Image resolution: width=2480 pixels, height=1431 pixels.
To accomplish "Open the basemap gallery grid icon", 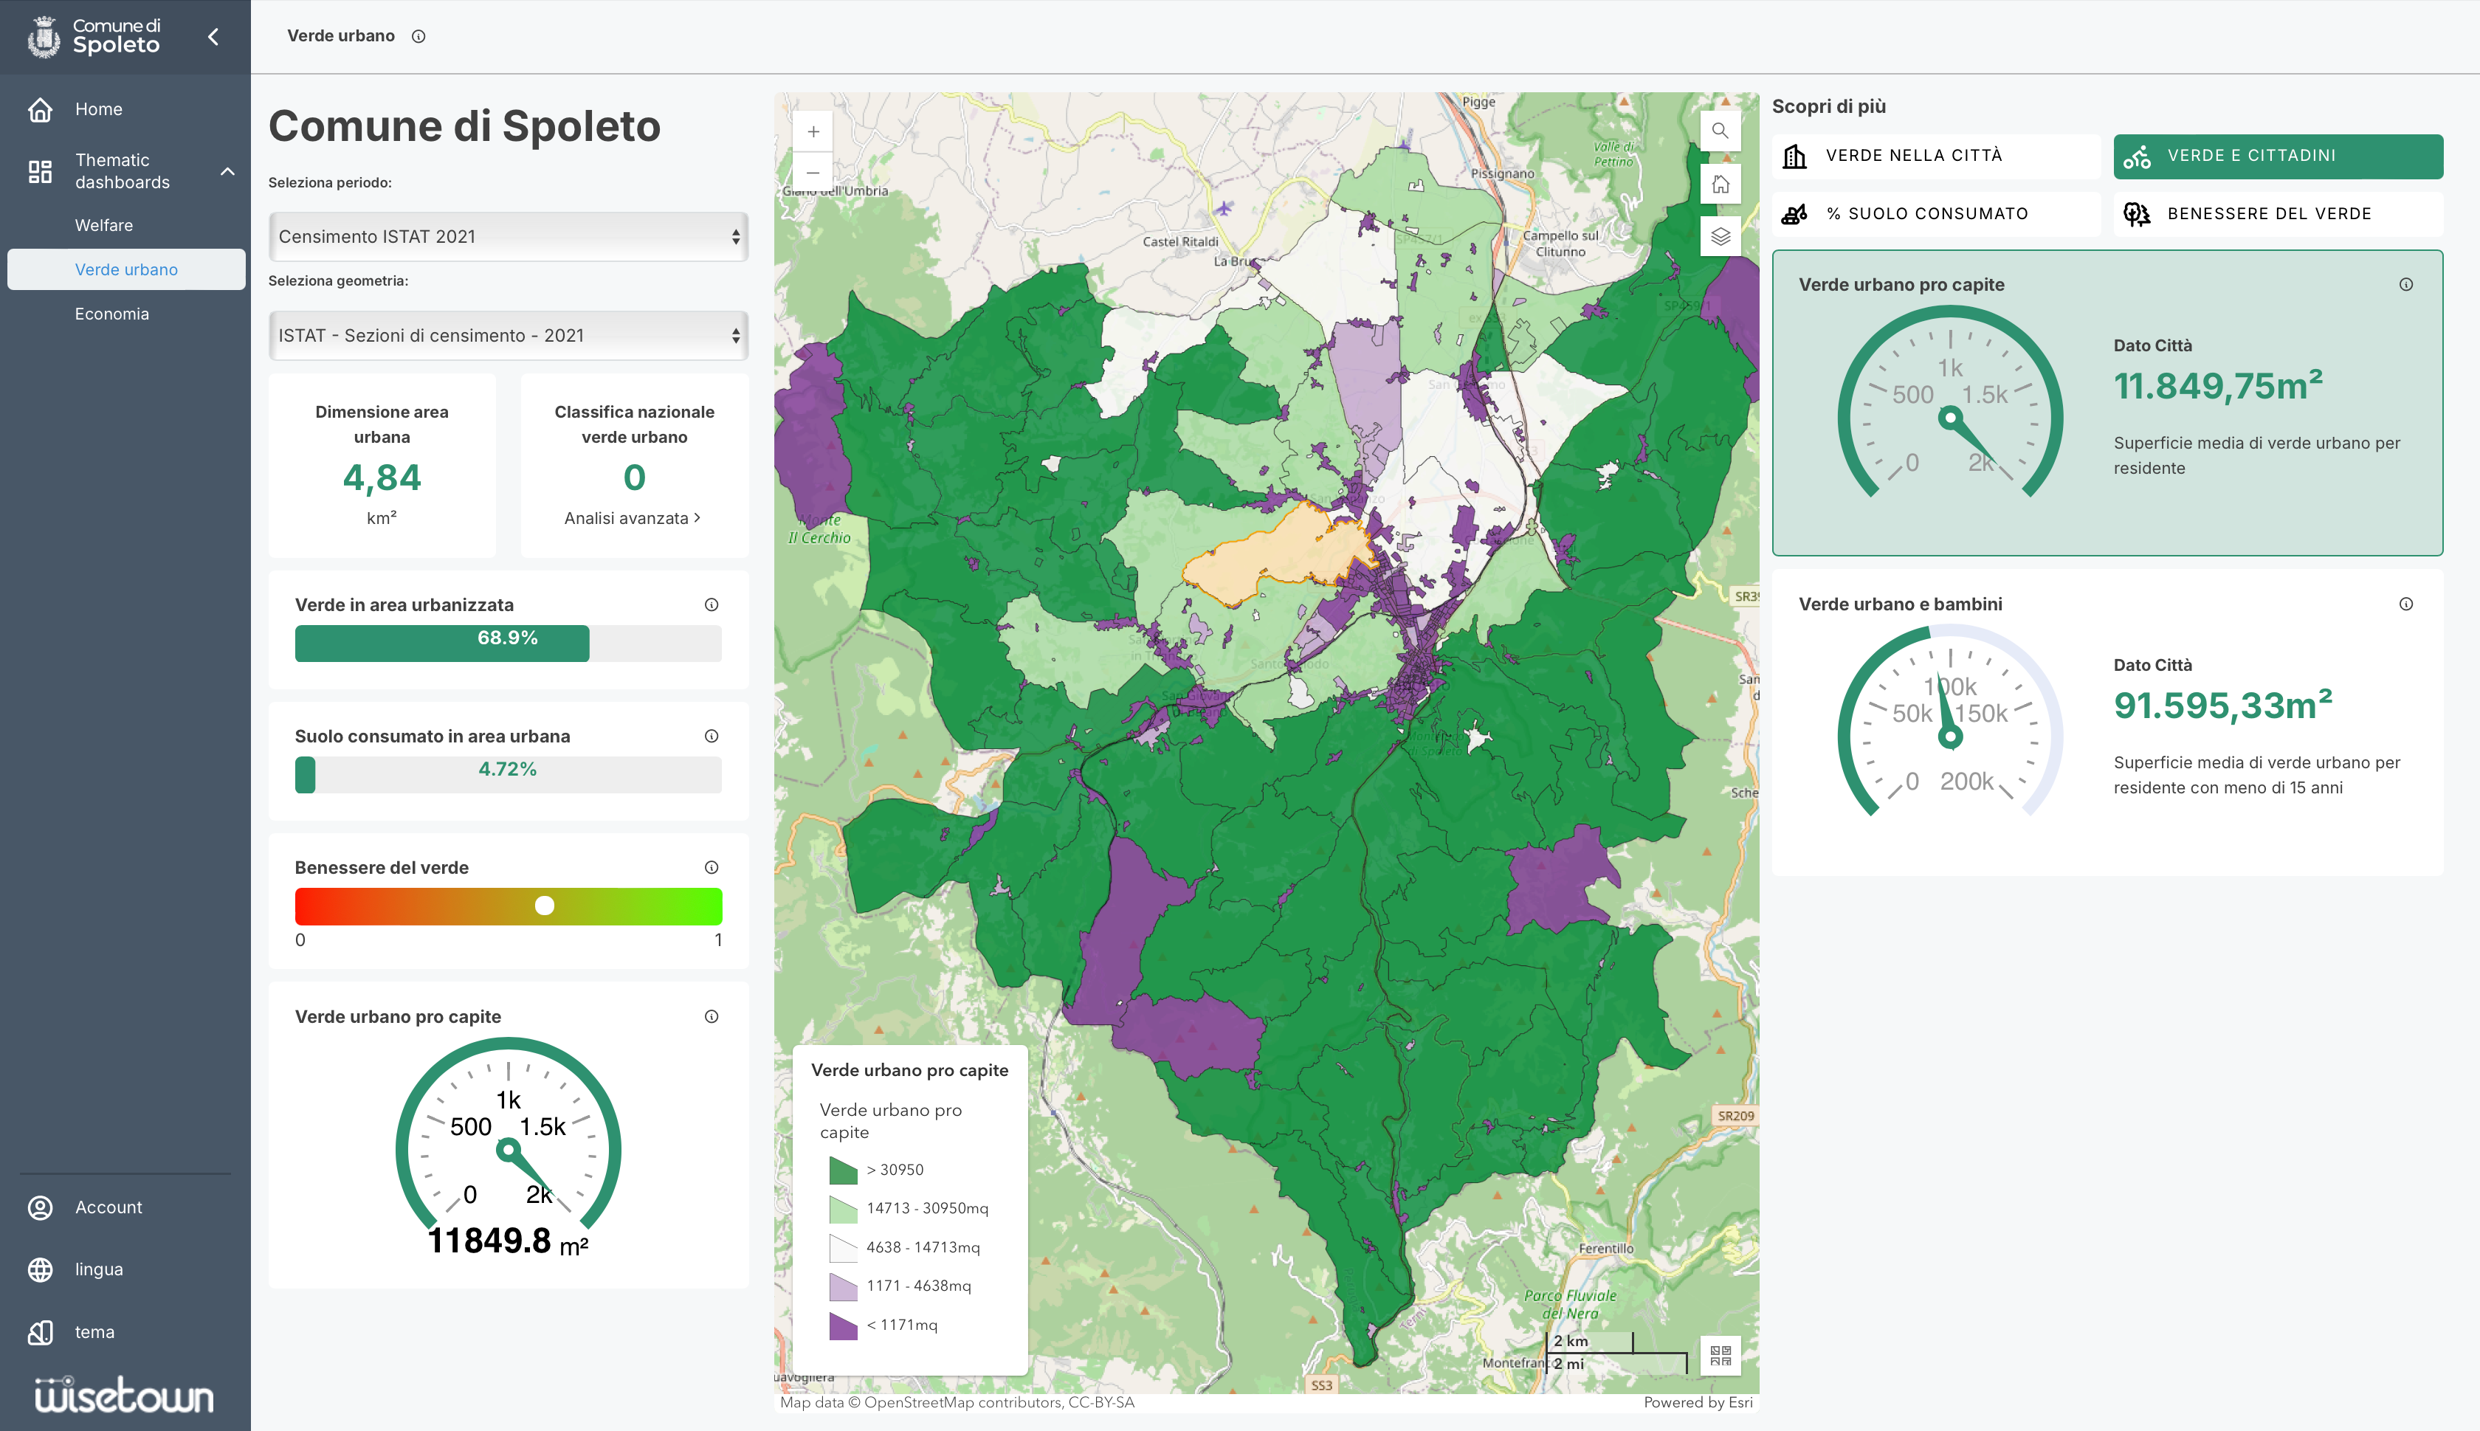I will 1720,1355.
